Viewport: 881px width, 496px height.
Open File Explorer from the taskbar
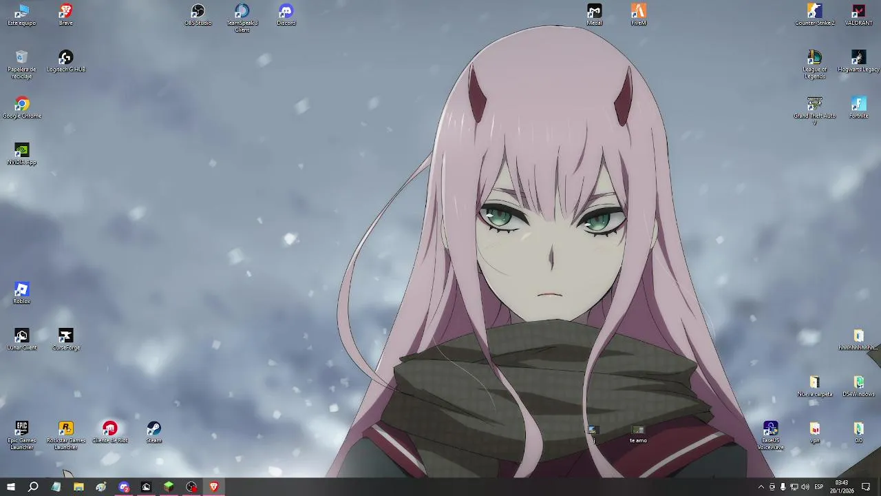[78, 487]
